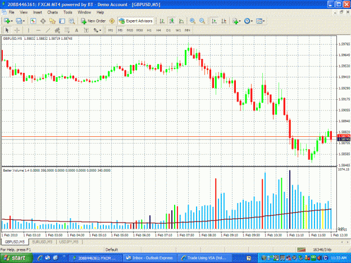
Task: Click the New Order button
Action: [x=93, y=21]
